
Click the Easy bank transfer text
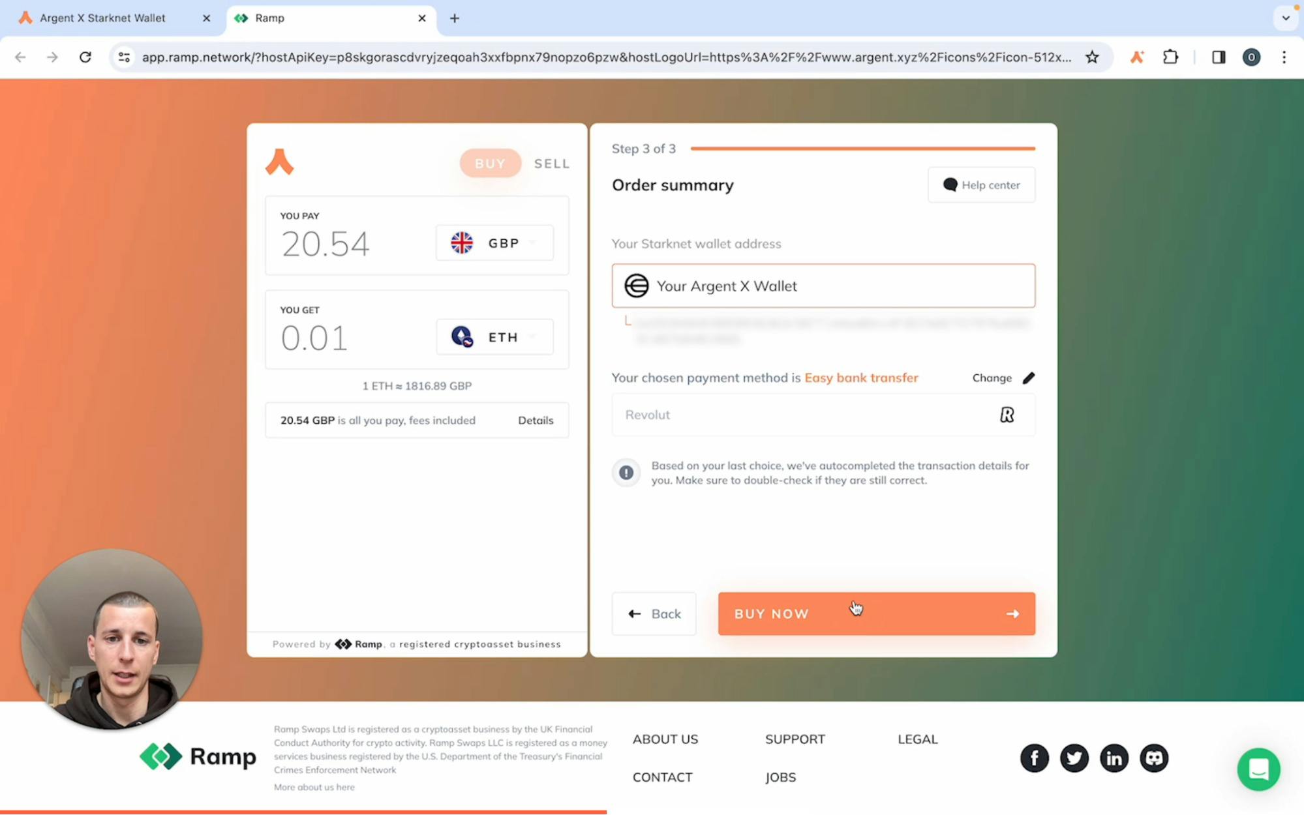(861, 378)
